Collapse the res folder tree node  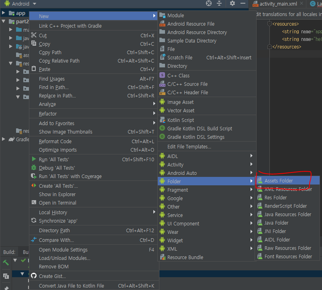(11, 63)
